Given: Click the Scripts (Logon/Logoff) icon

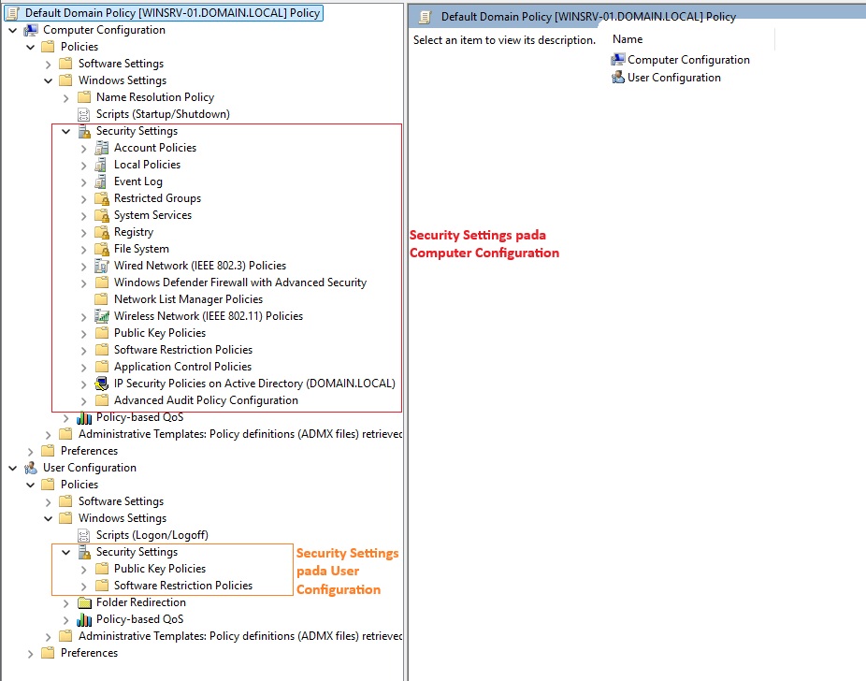Looking at the screenshot, I should (x=84, y=535).
